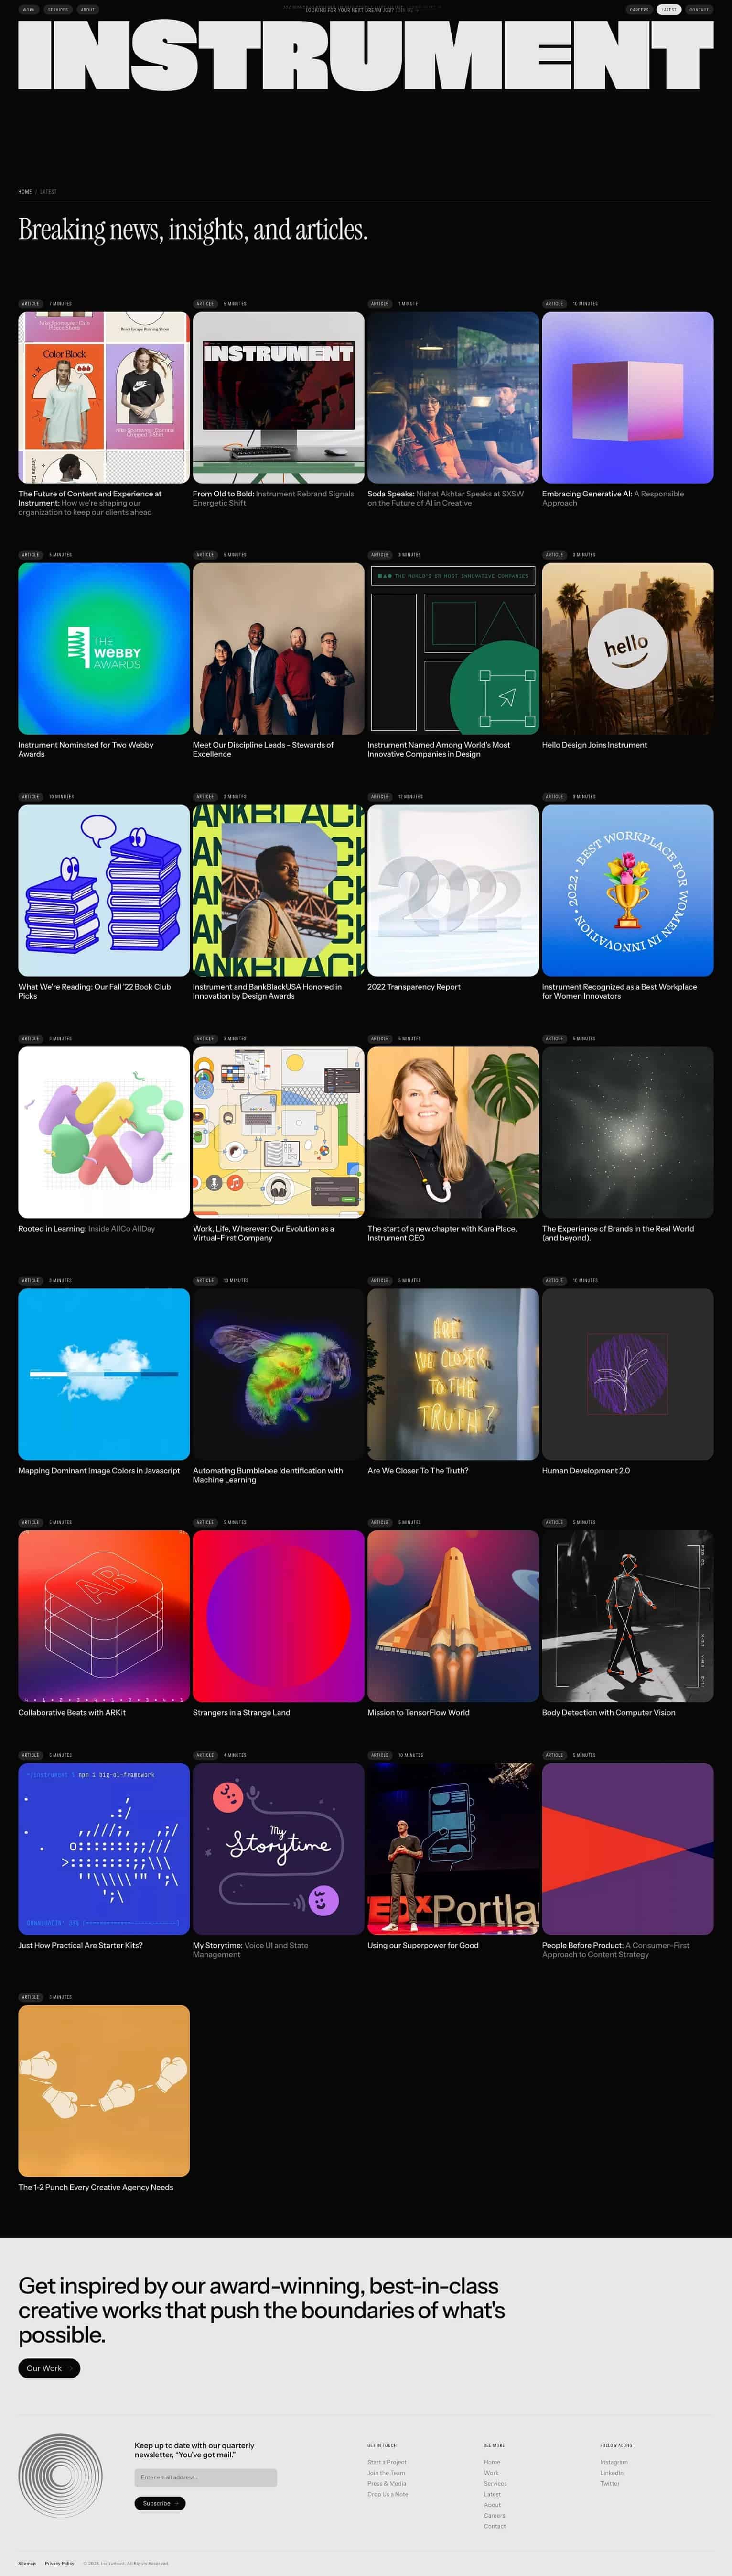Open the Collaborative Beats with ARKit thumbnail
The image size is (732, 2576).
[x=104, y=1616]
